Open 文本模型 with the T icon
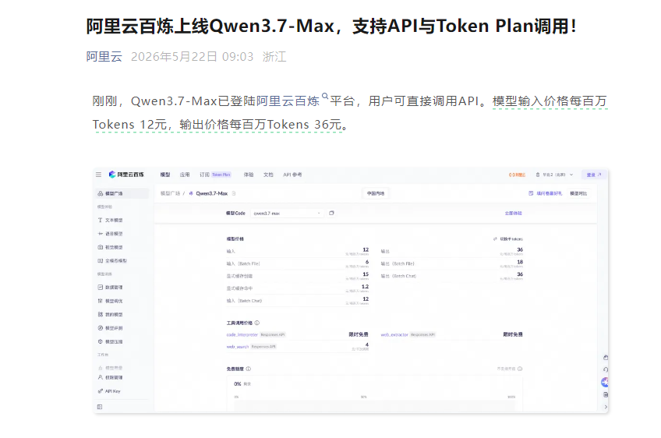 click(x=111, y=220)
